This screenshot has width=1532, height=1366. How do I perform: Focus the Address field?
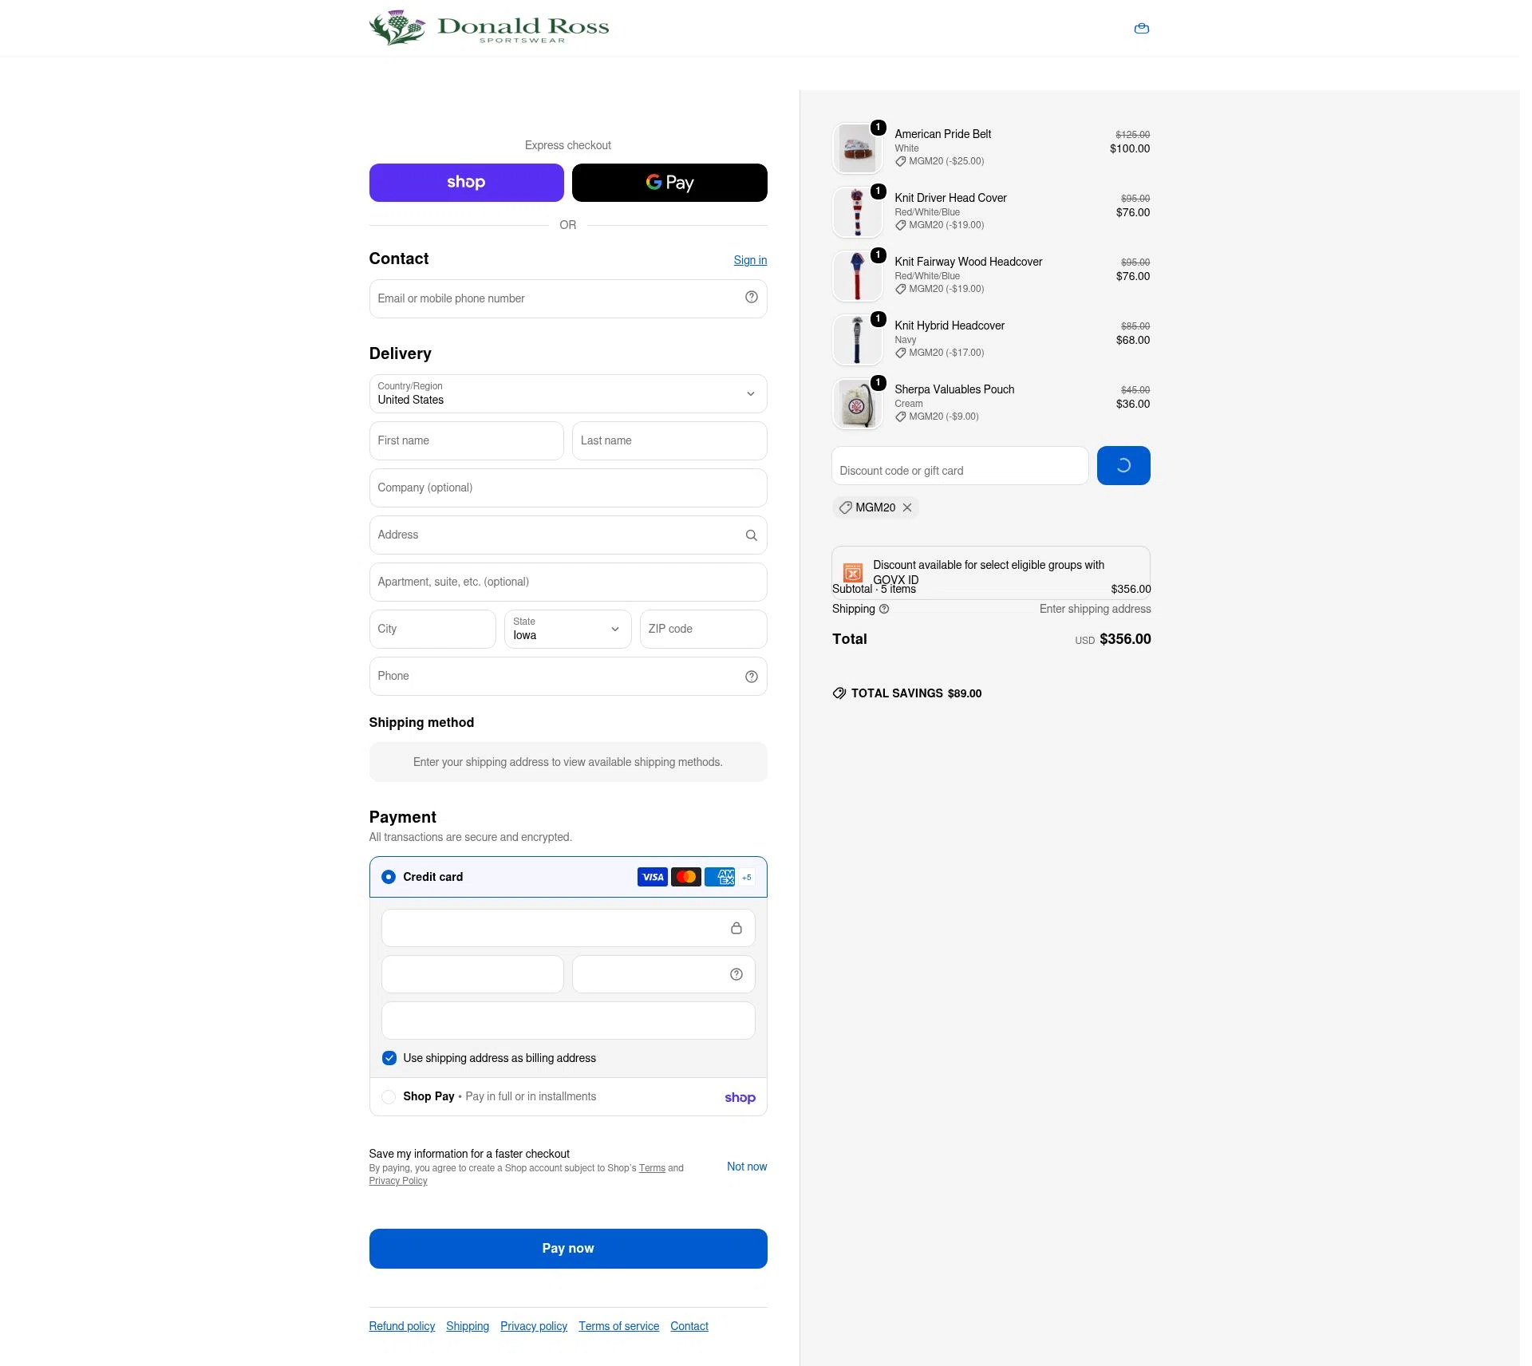click(568, 535)
